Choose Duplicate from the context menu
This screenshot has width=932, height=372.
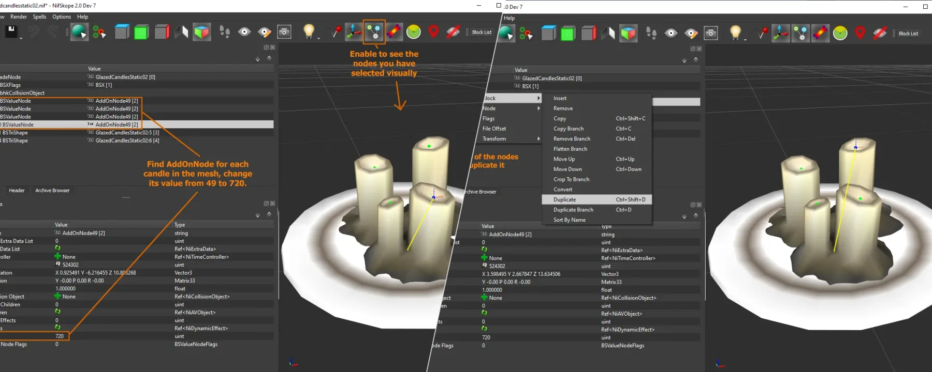point(596,199)
